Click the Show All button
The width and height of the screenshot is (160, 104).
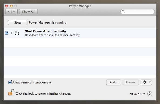point(28,12)
